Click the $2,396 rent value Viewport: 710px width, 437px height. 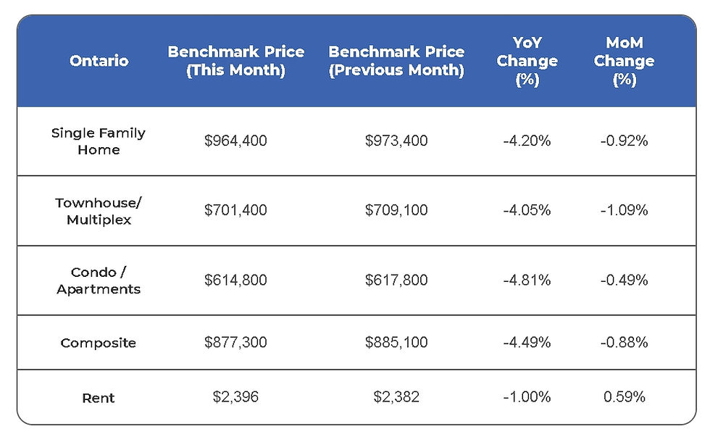coord(235,397)
